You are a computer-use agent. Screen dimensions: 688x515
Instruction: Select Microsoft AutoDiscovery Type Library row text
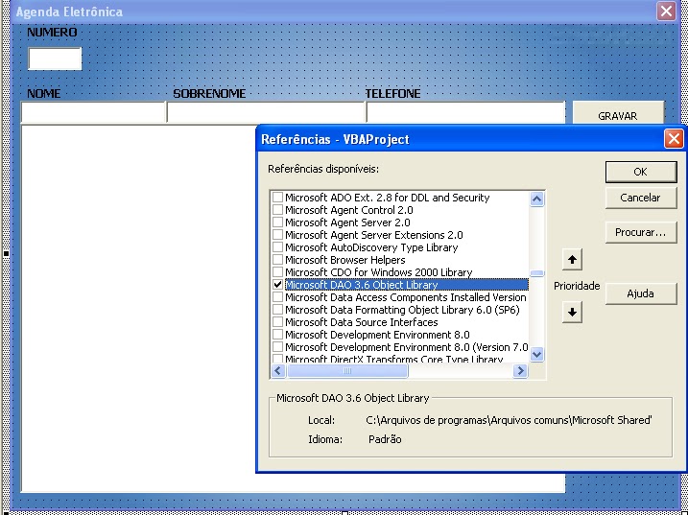coord(371,247)
